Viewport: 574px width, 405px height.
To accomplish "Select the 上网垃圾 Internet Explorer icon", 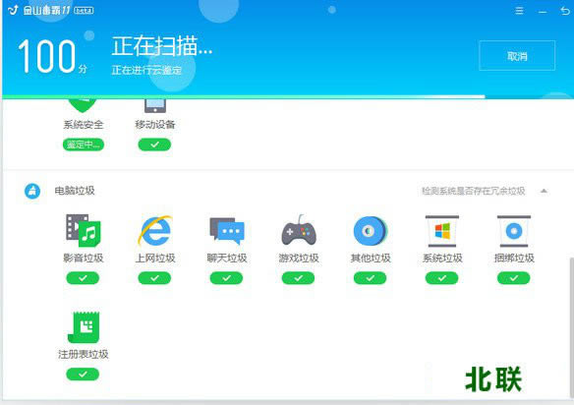I will (155, 231).
